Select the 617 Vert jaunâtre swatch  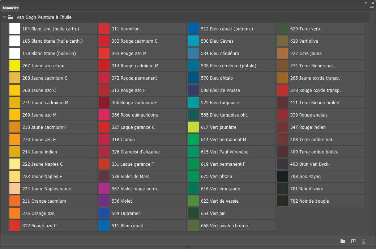tap(231, 127)
